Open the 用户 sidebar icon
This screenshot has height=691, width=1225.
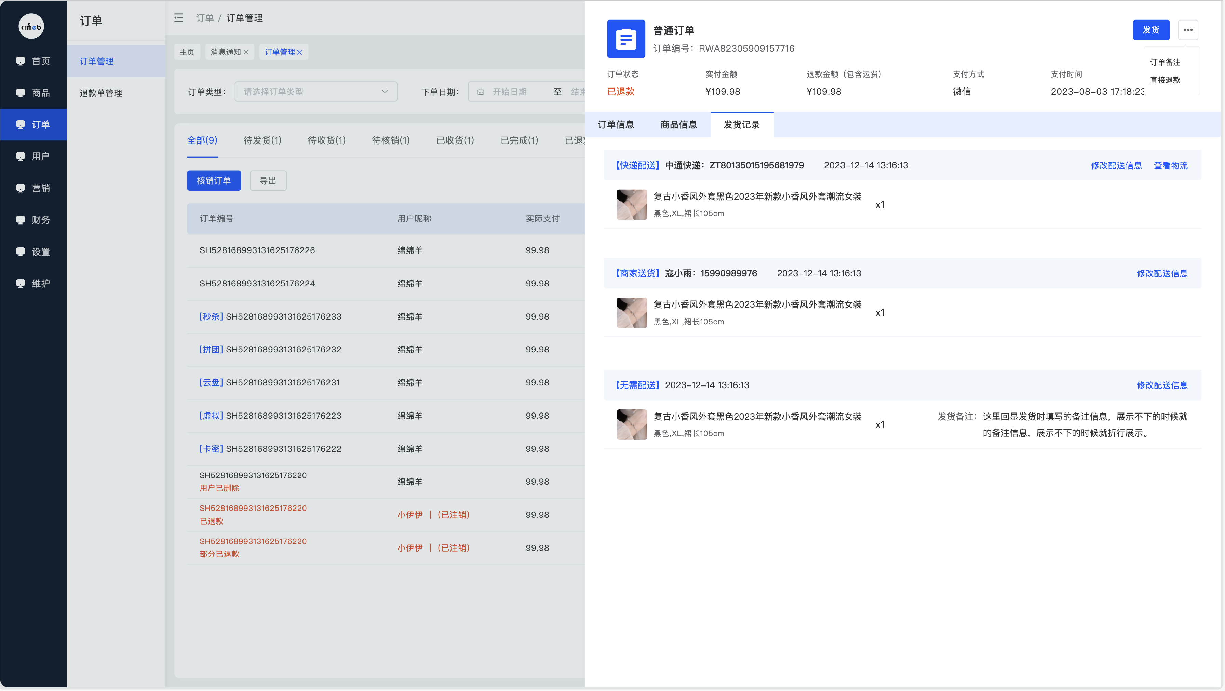tap(21, 157)
